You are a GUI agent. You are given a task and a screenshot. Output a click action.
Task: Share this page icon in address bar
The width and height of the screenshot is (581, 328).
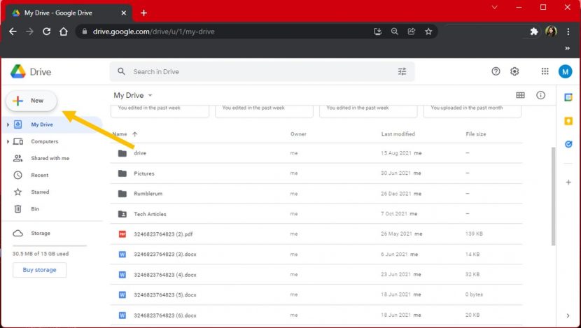(x=412, y=31)
